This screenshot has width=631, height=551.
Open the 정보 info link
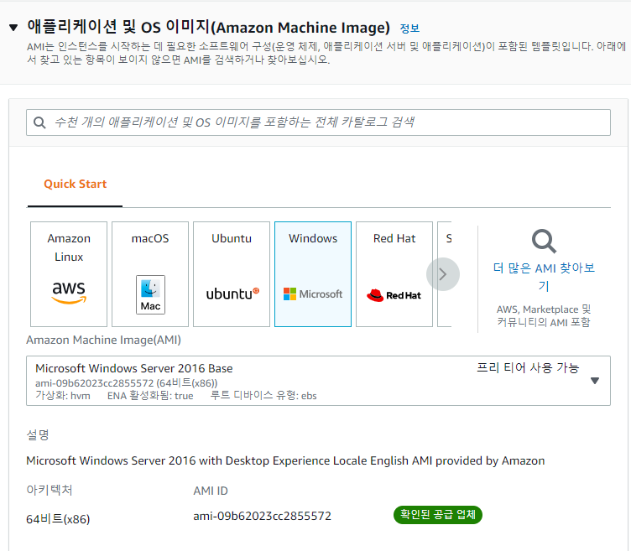[409, 29]
